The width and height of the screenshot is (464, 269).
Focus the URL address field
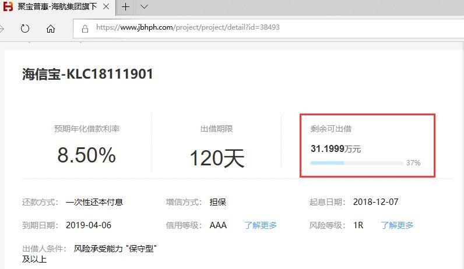click(268, 29)
